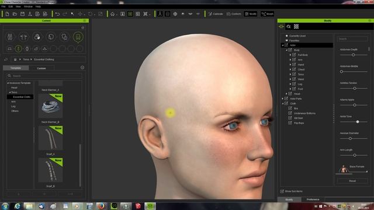
Task: Open the Modify panel's middle tab icon
Action: 289,26
